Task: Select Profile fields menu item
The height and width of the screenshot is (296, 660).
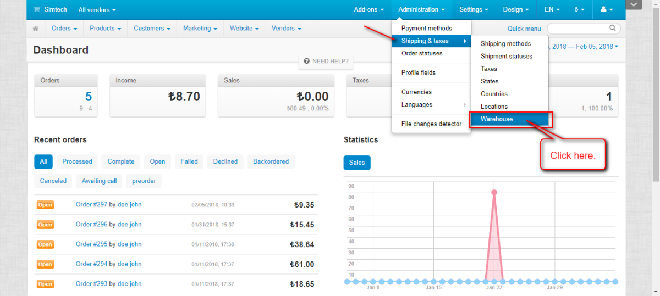Action: point(431,72)
